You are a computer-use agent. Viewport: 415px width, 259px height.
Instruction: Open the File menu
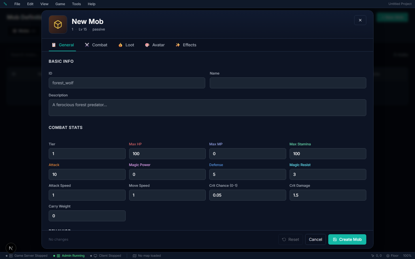17,4
